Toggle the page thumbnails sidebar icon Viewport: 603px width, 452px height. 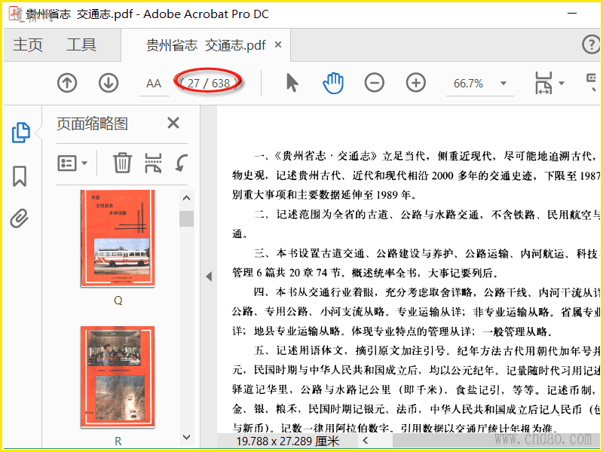click(x=20, y=133)
